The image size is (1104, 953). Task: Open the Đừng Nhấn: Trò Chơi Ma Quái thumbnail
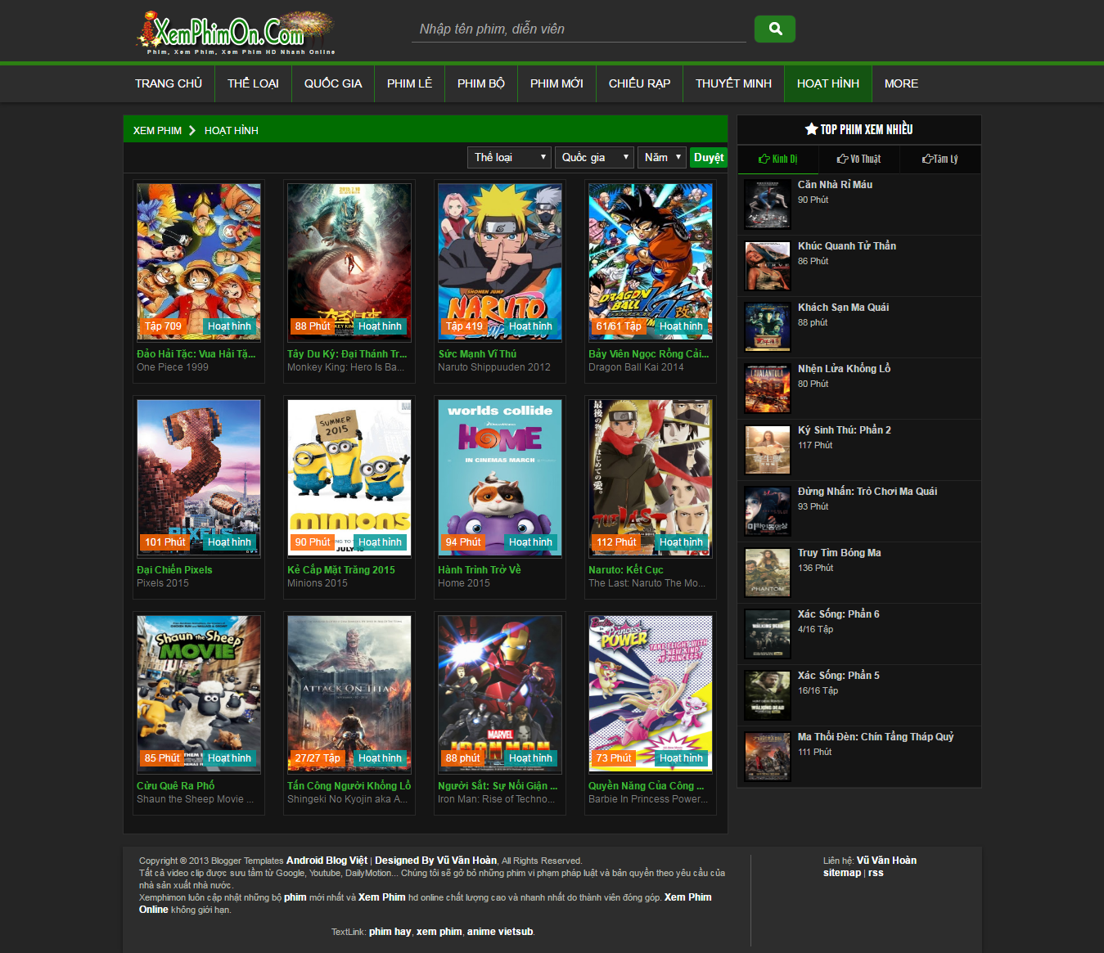click(768, 511)
